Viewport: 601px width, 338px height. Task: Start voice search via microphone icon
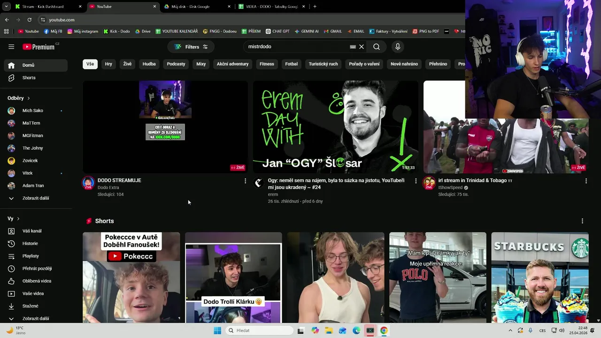(398, 46)
